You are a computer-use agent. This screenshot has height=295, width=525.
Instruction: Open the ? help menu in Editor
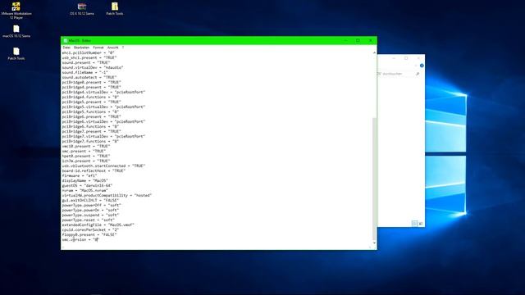point(123,48)
